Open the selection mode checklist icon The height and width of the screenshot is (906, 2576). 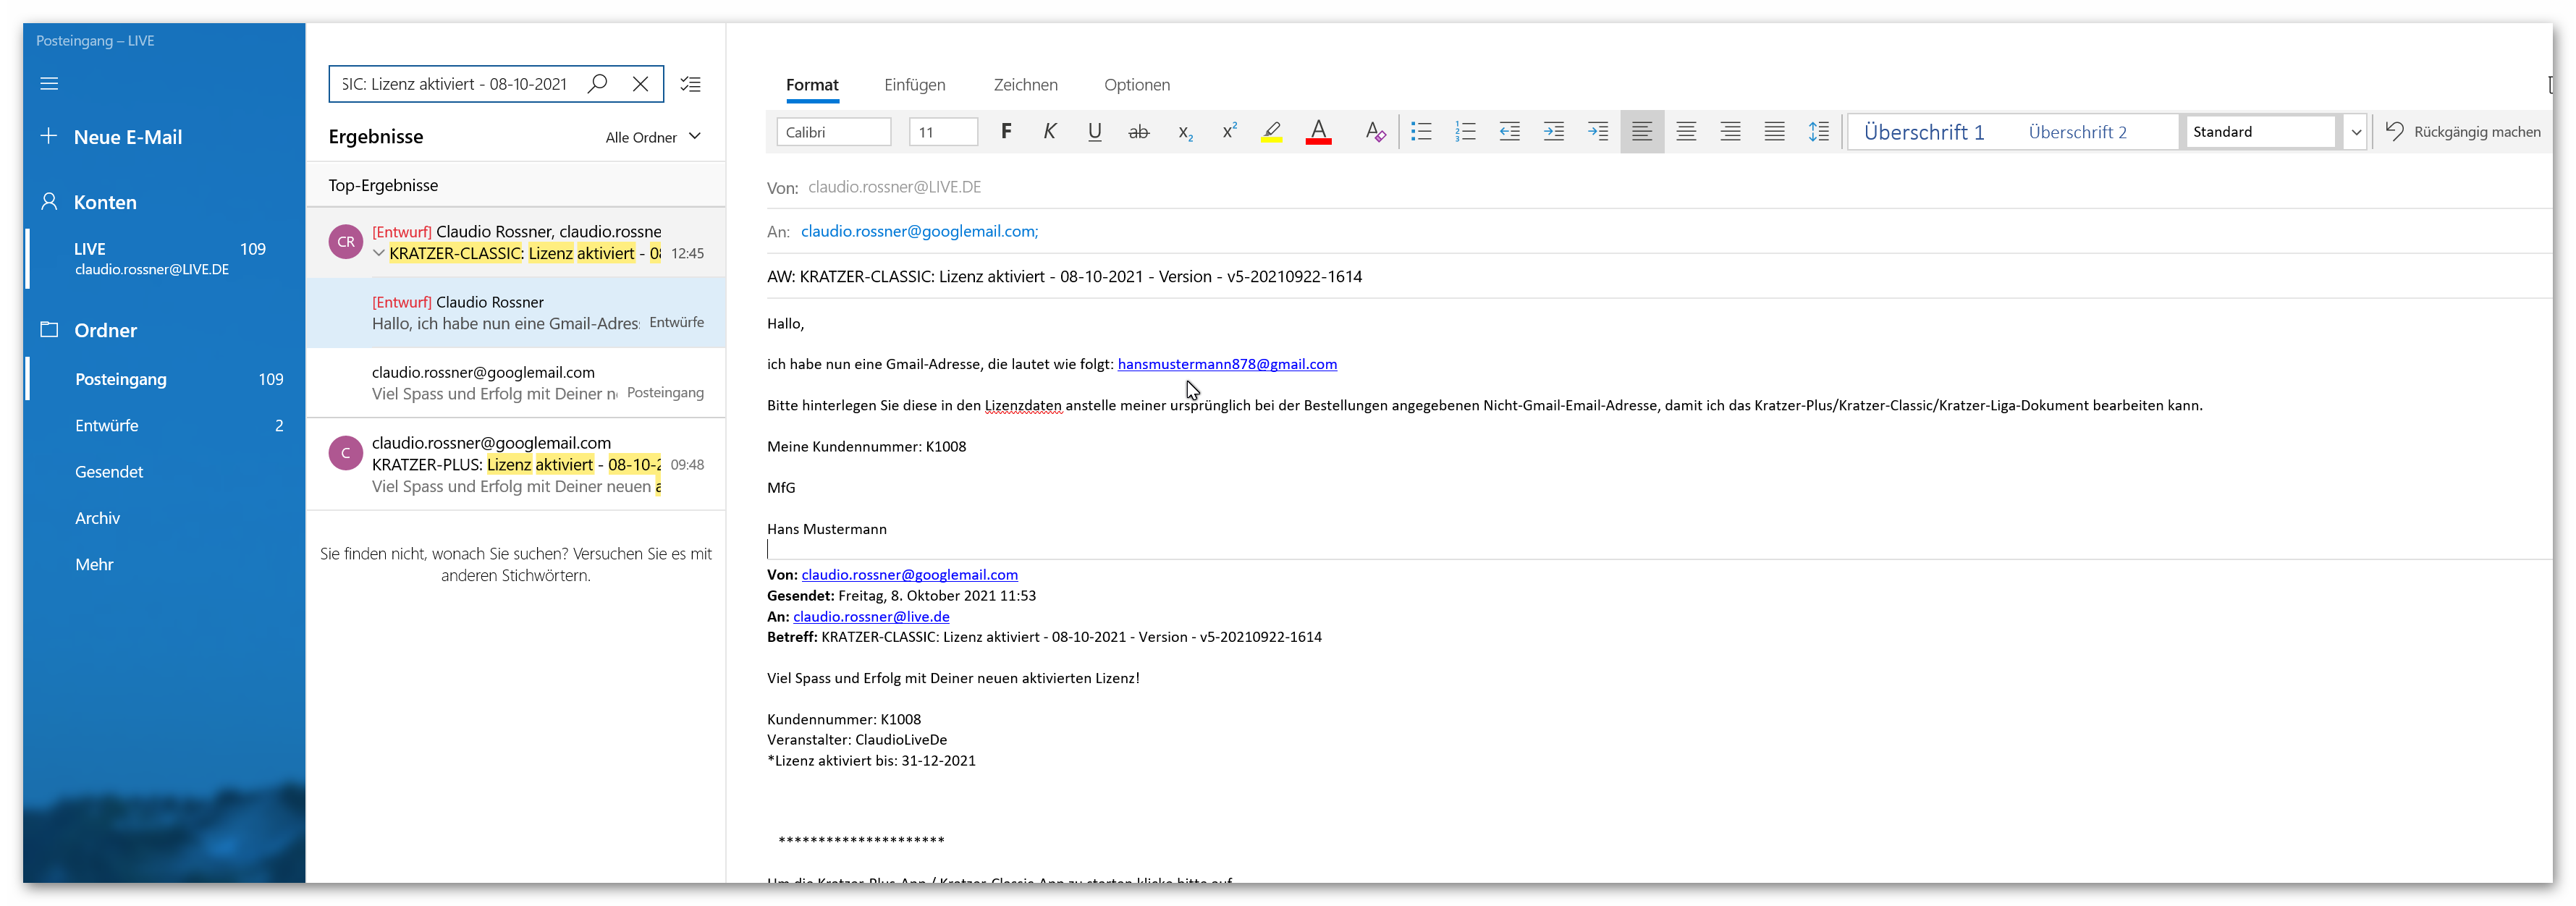[691, 84]
